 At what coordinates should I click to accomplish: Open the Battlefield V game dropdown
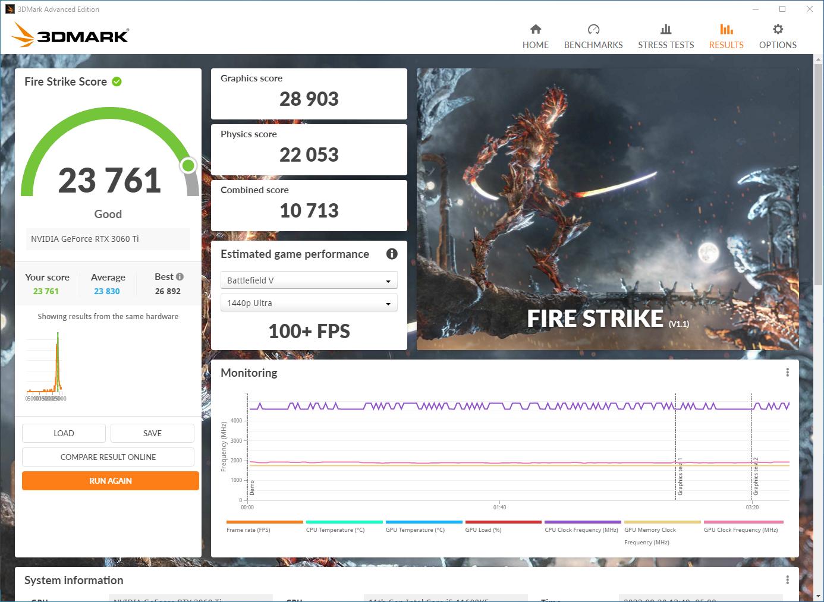point(309,280)
